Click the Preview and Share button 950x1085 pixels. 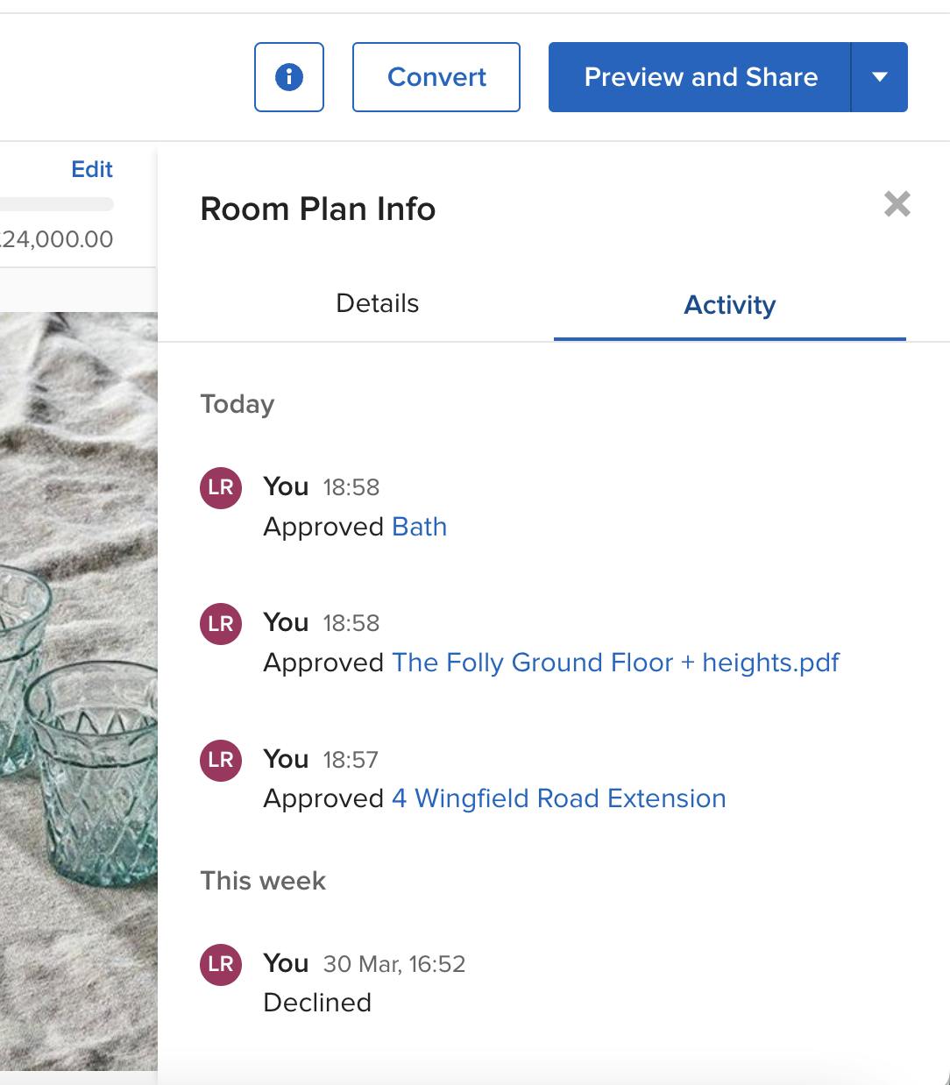[x=699, y=77]
